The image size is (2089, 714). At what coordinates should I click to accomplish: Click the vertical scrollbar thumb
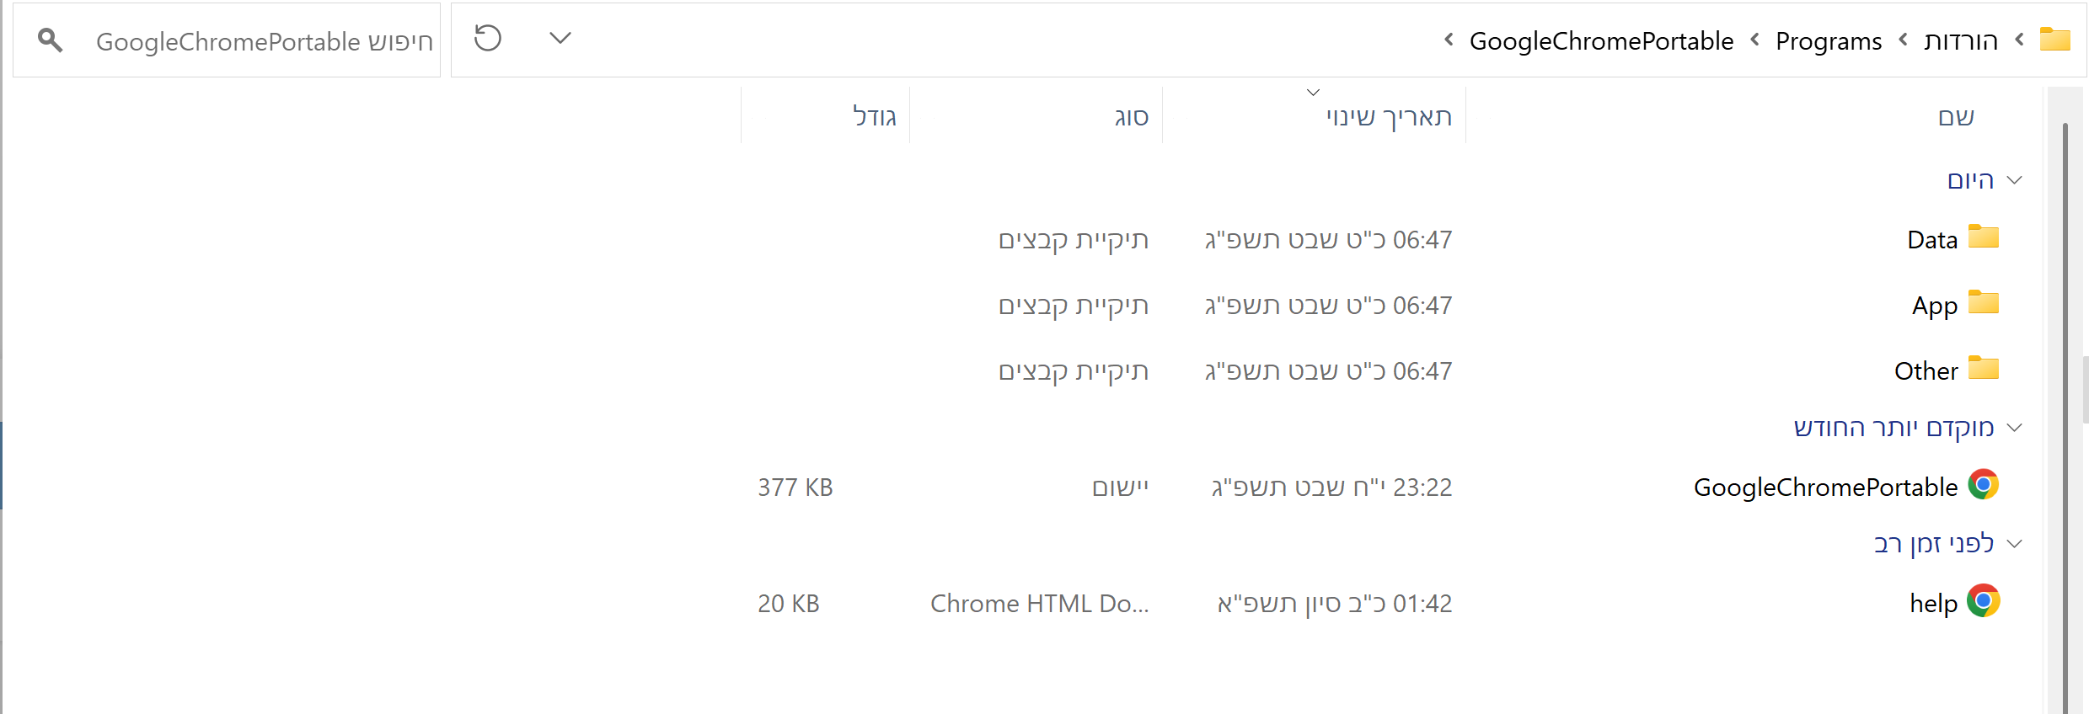[x=2065, y=417]
